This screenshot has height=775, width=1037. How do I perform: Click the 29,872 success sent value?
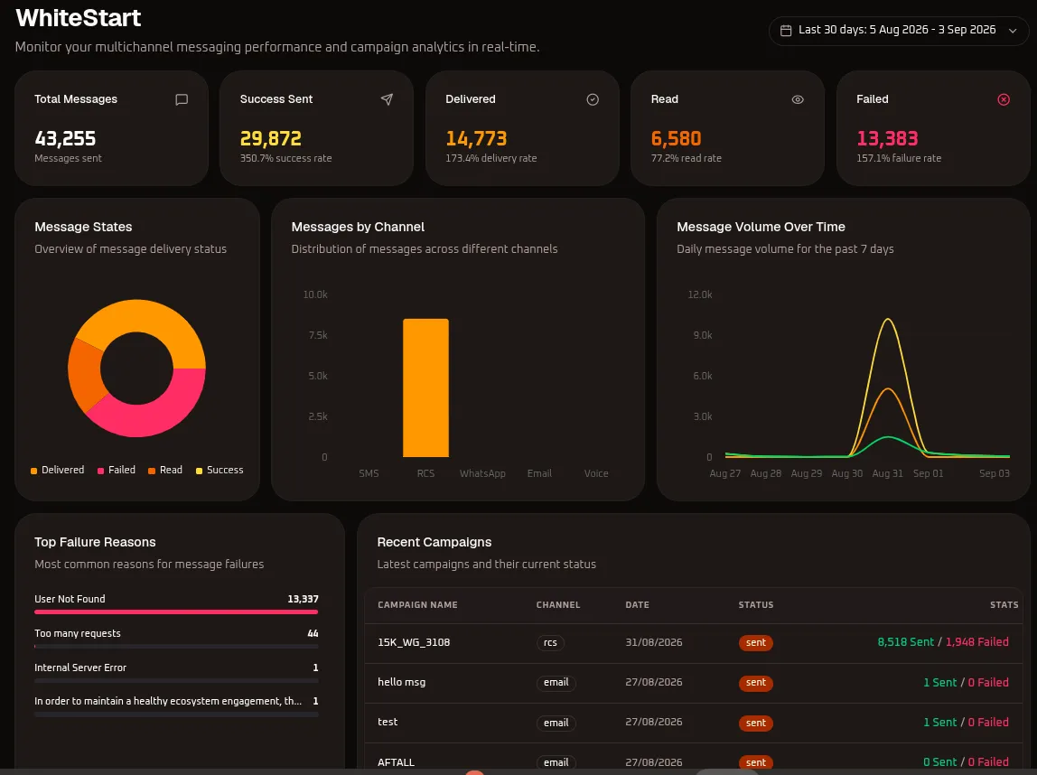[270, 139]
